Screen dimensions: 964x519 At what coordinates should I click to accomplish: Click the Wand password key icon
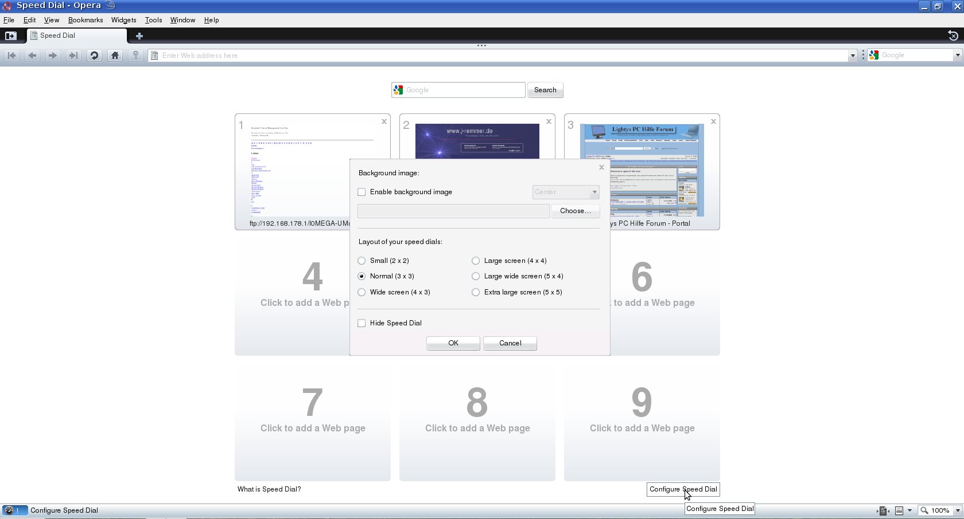tap(135, 56)
